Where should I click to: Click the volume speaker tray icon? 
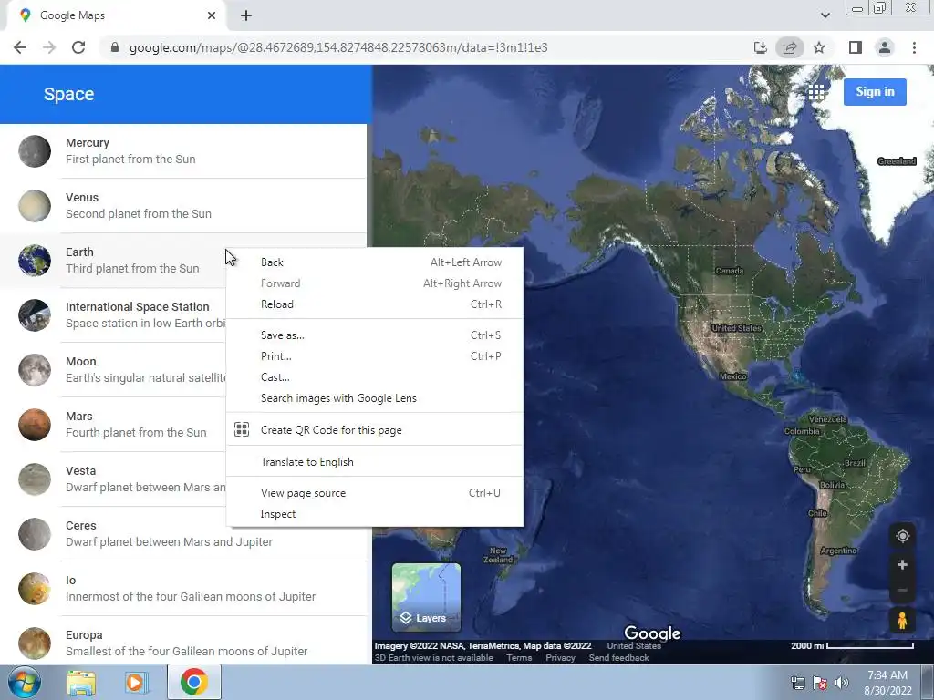(x=841, y=683)
